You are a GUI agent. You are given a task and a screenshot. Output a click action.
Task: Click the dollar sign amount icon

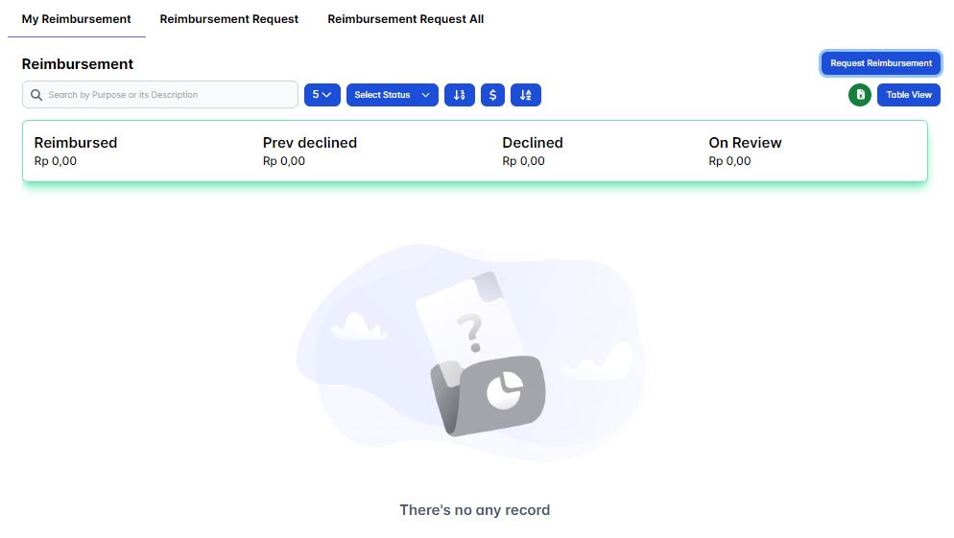pyautogui.click(x=492, y=95)
